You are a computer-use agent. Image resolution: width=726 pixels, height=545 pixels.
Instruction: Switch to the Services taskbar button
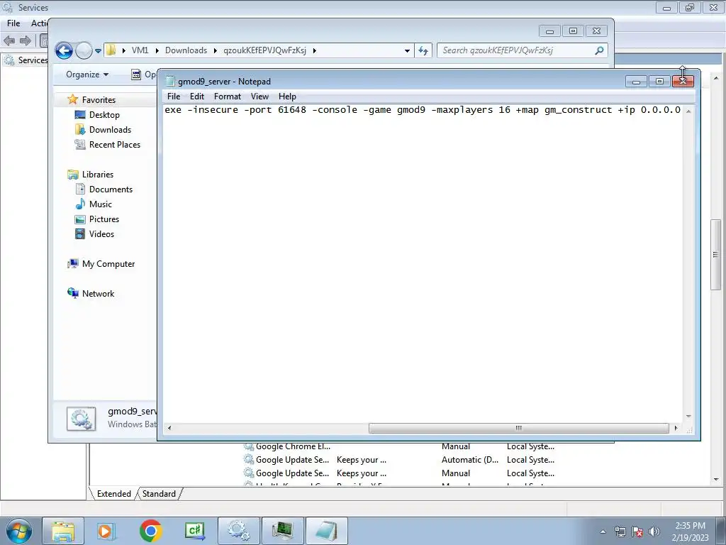click(x=239, y=531)
